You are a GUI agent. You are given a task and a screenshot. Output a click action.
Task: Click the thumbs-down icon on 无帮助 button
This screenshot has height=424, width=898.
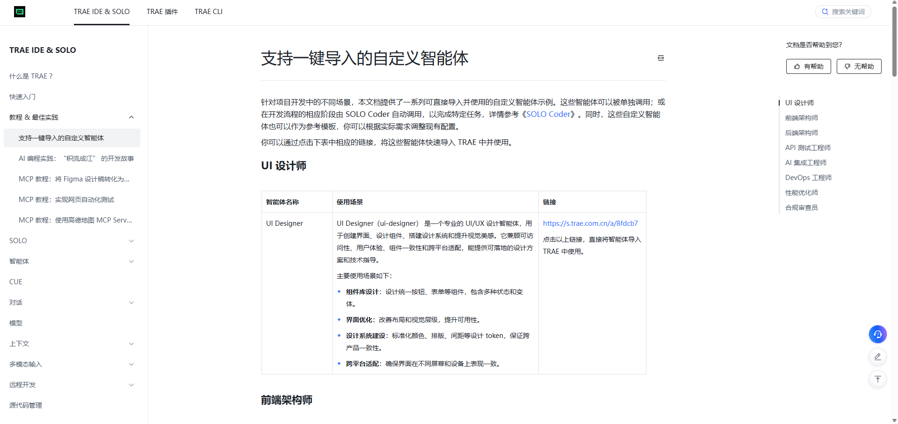847,66
